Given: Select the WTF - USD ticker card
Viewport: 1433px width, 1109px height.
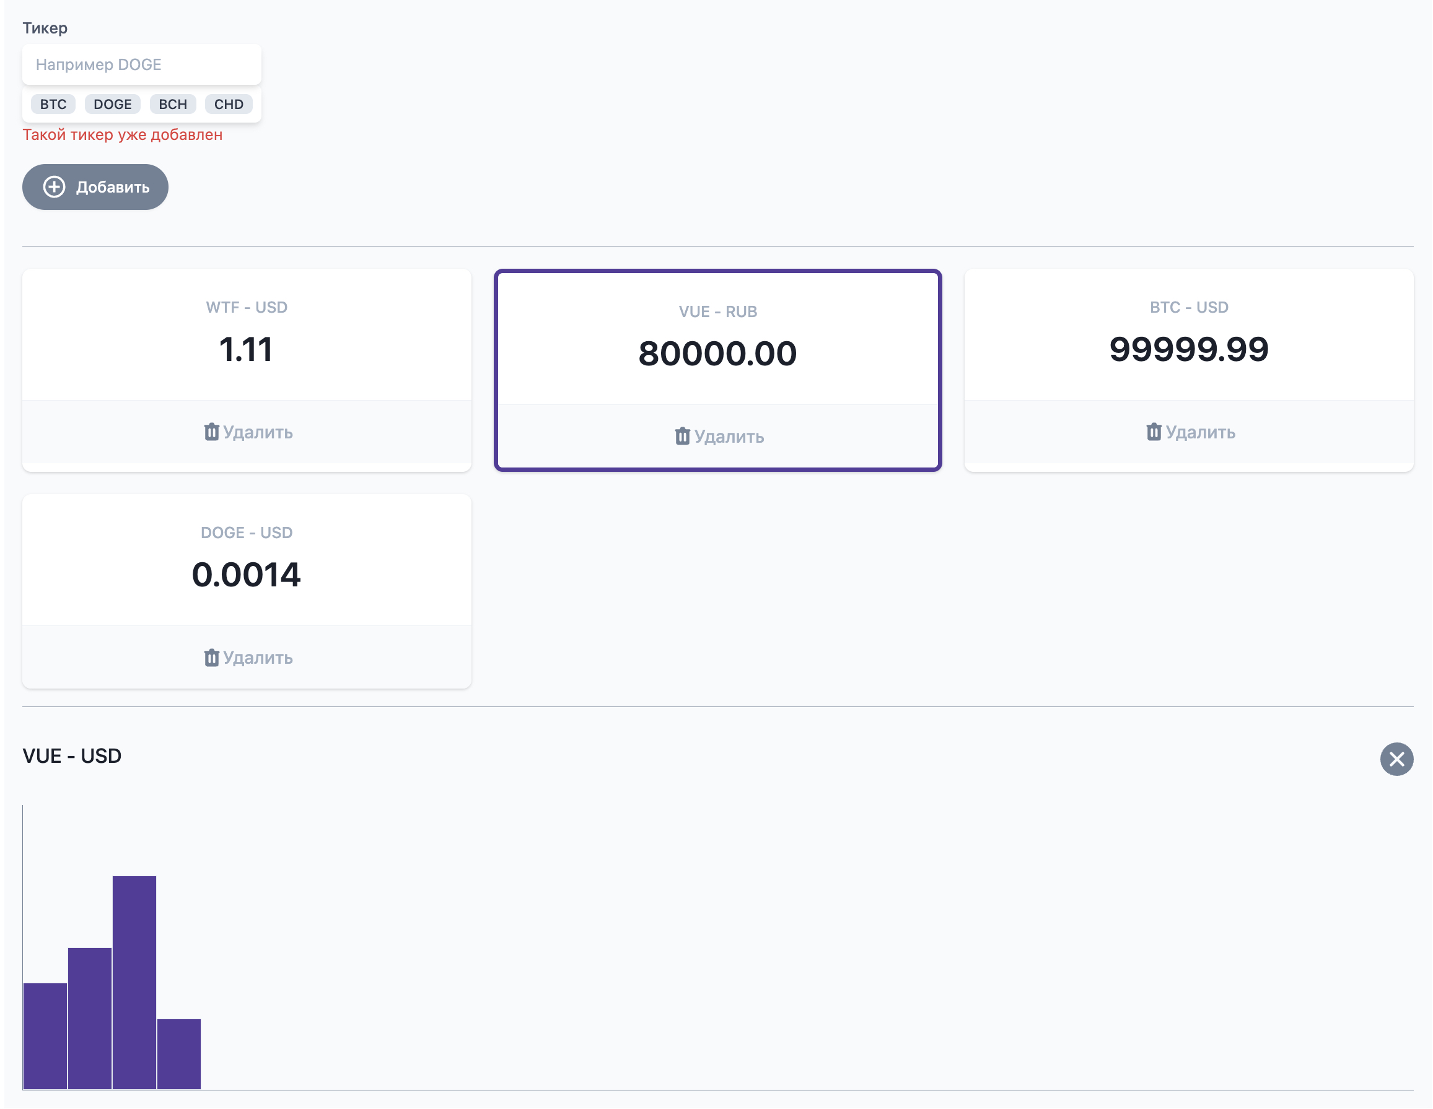Looking at the screenshot, I should (247, 334).
